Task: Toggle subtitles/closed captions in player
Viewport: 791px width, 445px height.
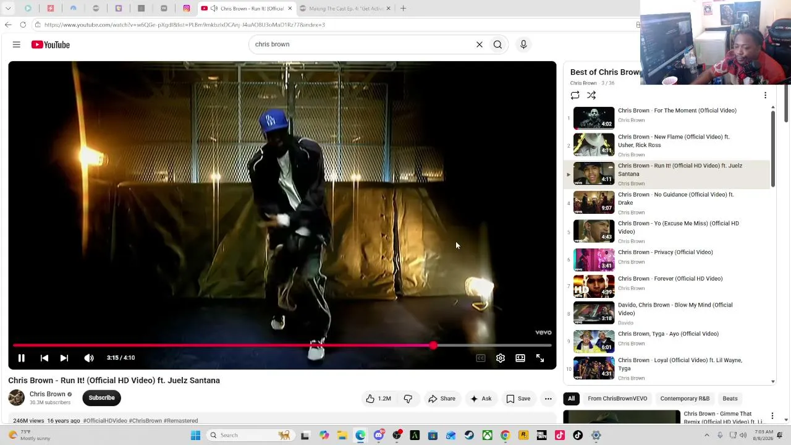Action: [x=481, y=358]
